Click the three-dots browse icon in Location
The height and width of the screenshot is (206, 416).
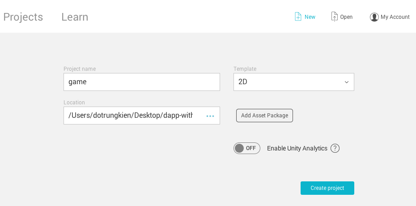point(210,116)
